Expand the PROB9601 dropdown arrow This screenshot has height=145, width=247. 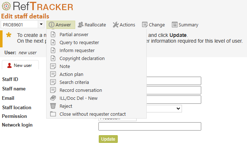(x=41, y=25)
